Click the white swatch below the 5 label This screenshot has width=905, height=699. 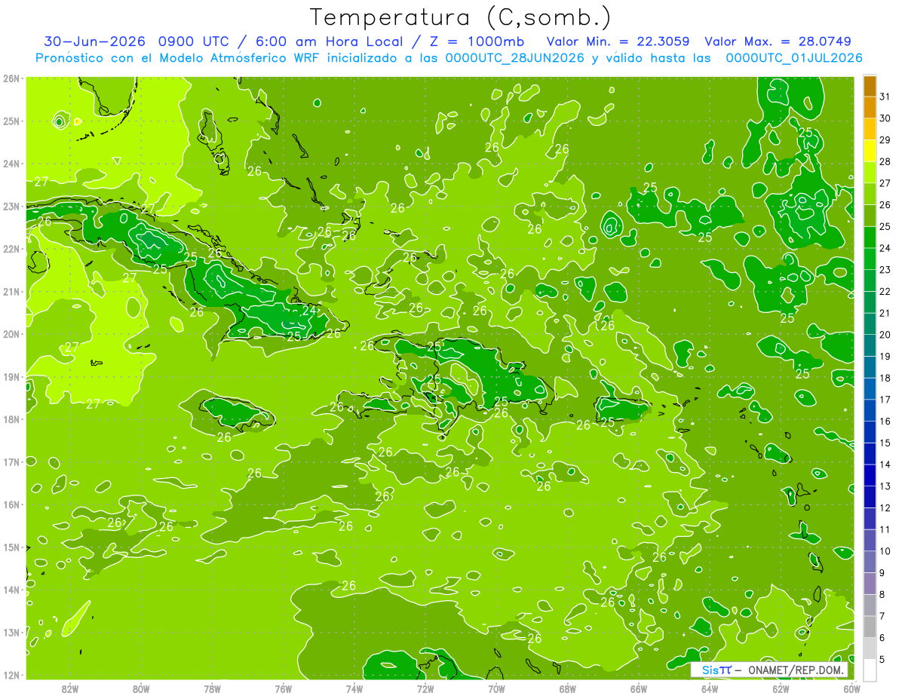click(870, 670)
